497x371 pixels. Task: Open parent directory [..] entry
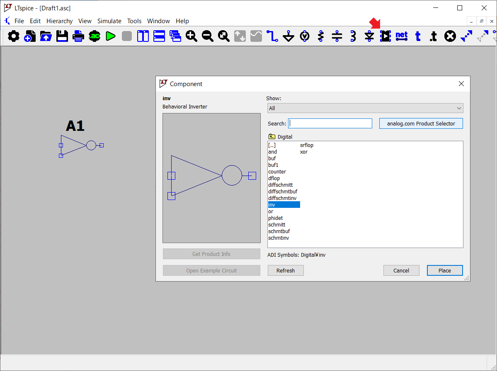[272, 145]
